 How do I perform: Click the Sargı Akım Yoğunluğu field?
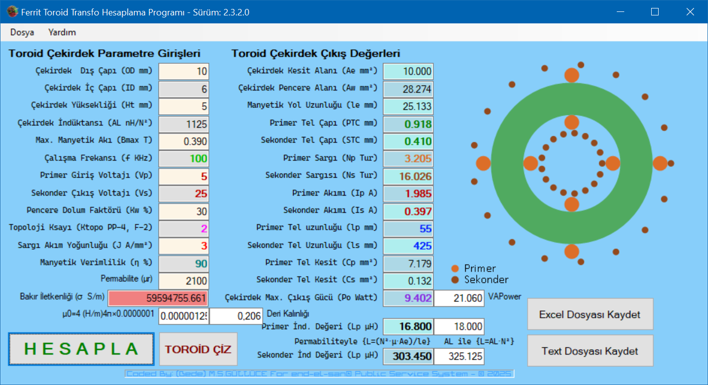183,246
